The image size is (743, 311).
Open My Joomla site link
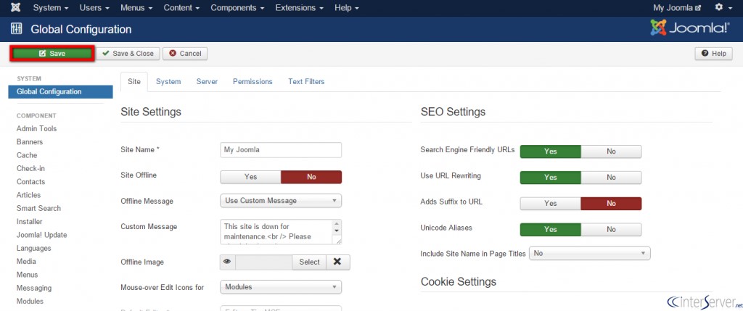[677, 7]
